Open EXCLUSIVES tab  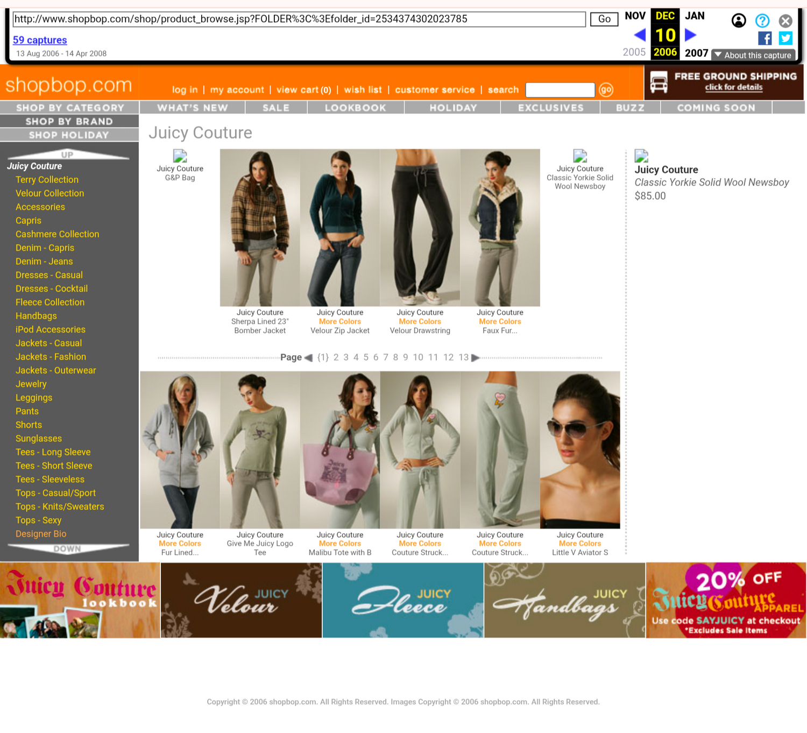[x=550, y=108]
